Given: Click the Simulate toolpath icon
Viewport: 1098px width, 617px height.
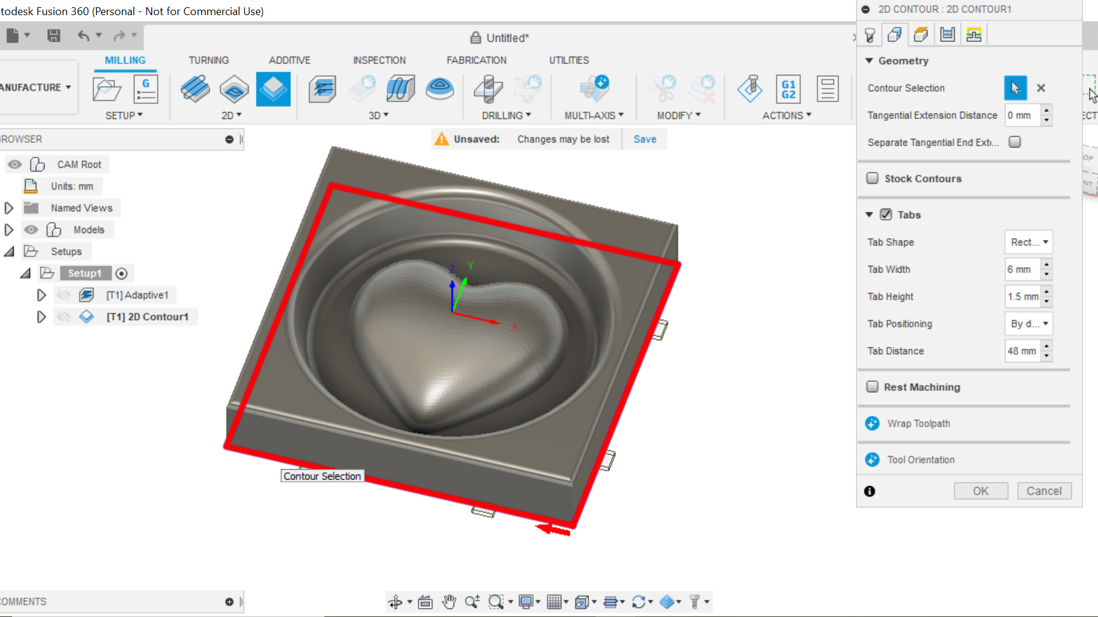Looking at the screenshot, I should coord(750,89).
